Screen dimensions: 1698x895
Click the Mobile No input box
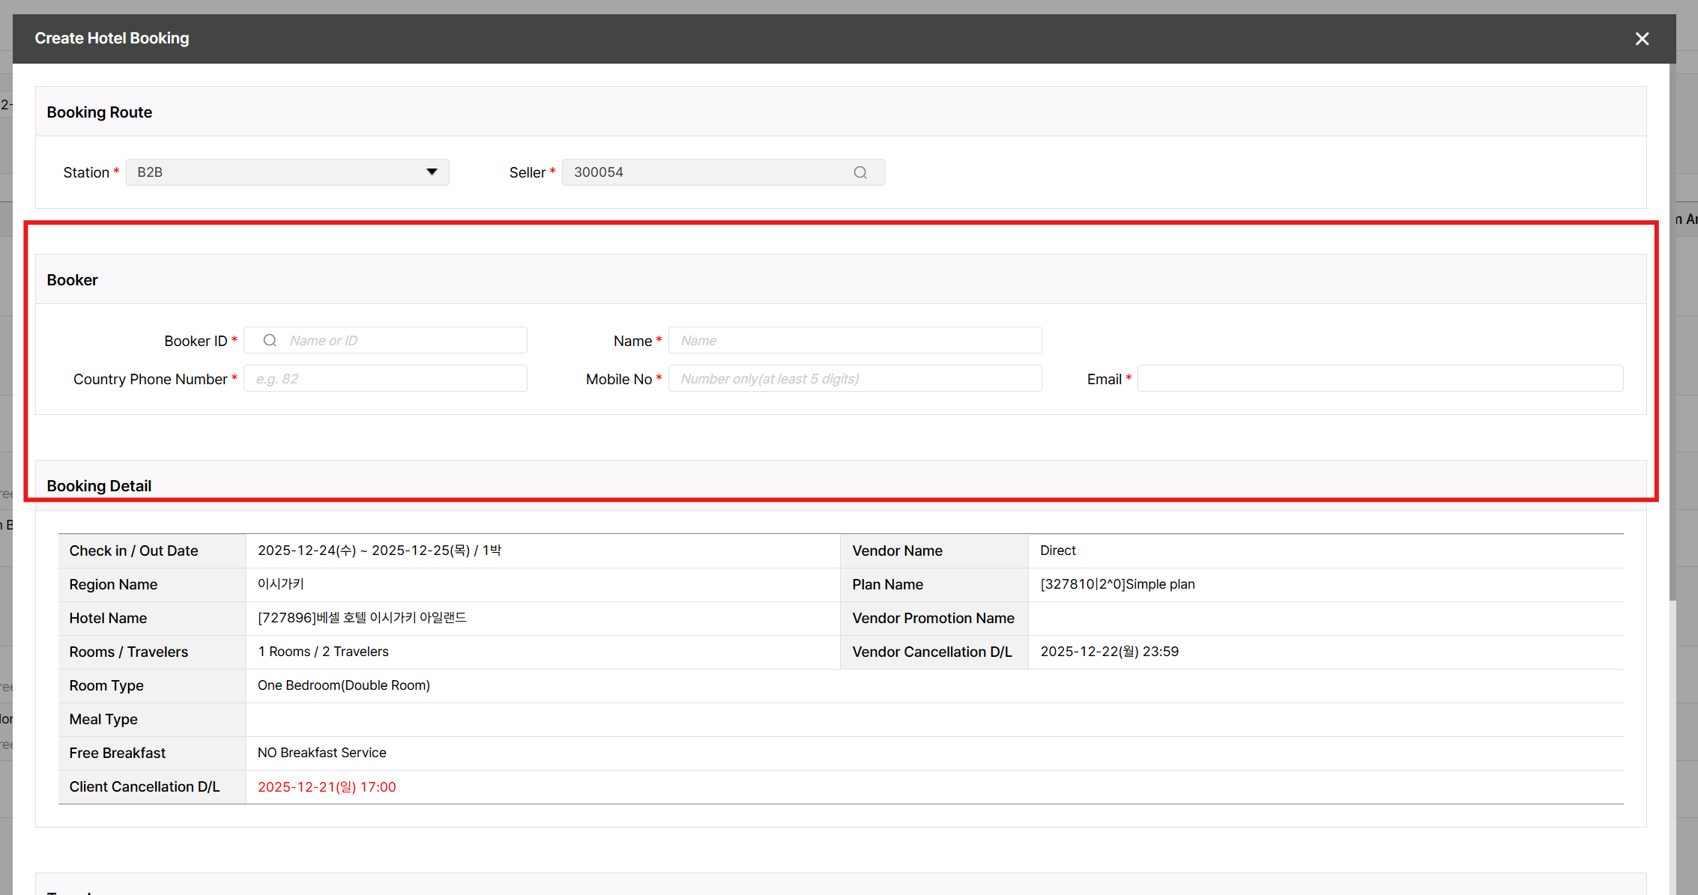tap(854, 378)
